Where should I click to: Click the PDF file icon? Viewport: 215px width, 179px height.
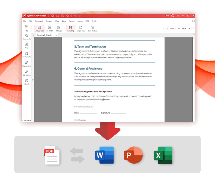(x=52, y=155)
